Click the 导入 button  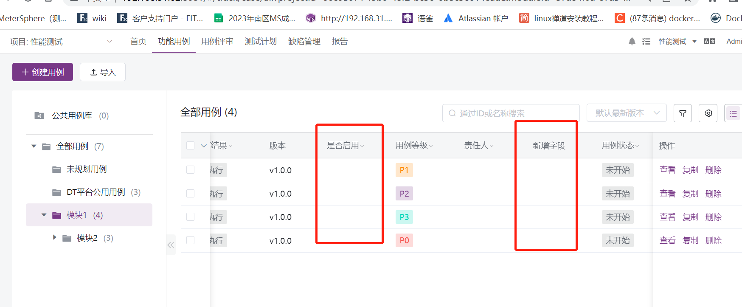pos(103,72)
